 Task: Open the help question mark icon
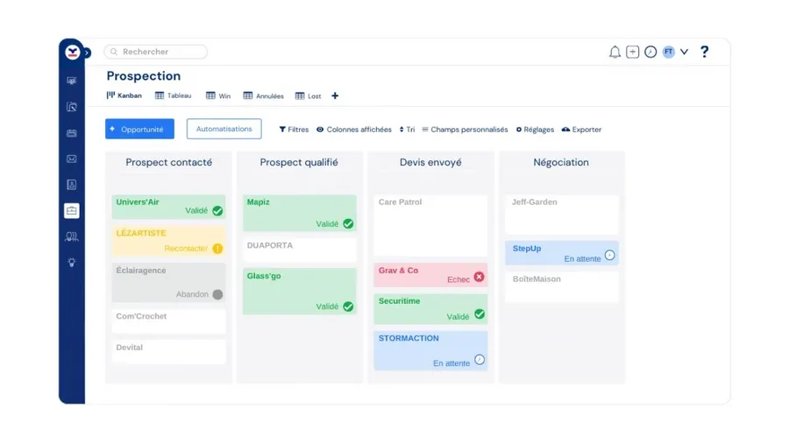click(x=704, y=53)
